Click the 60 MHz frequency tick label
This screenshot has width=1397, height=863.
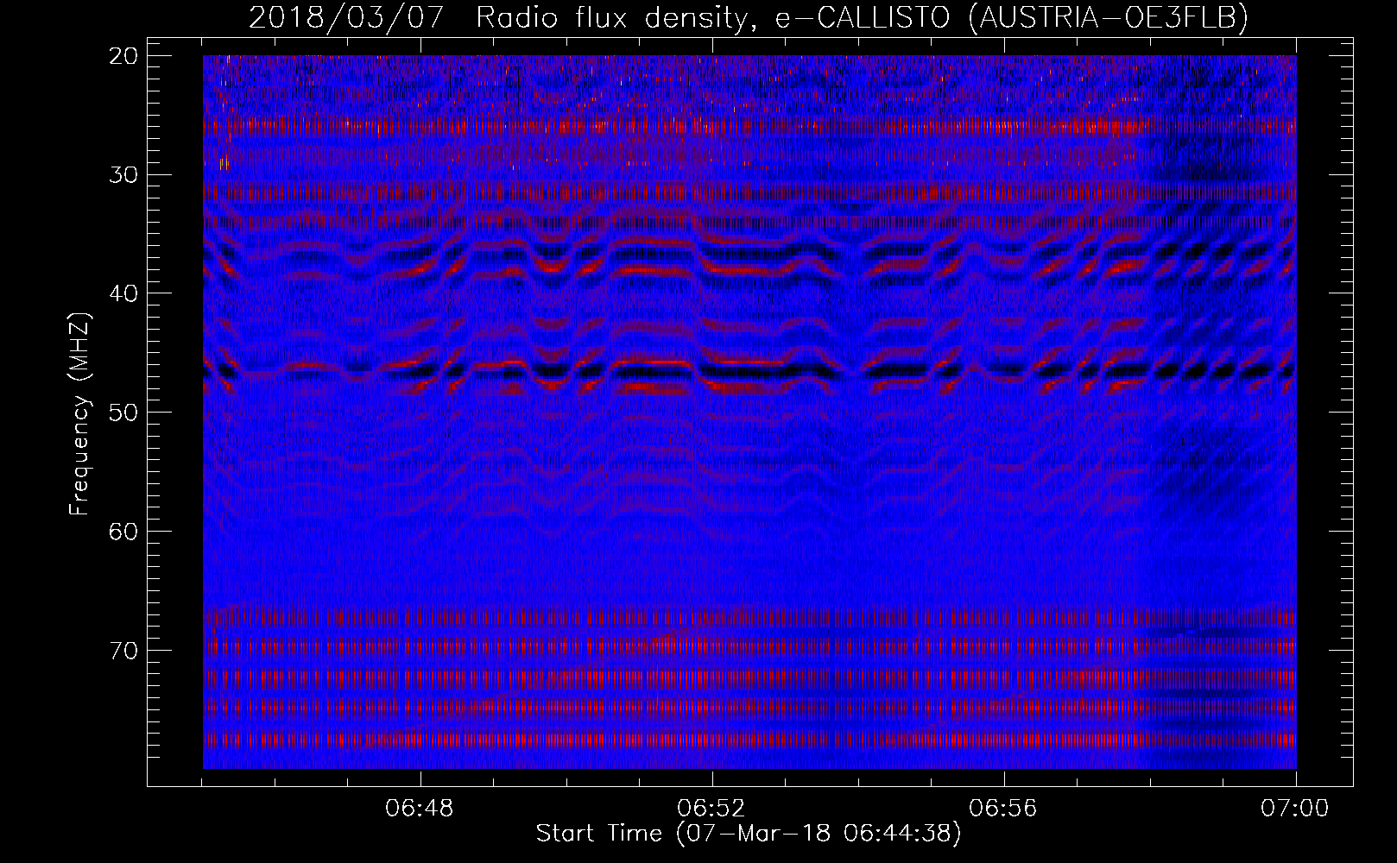(x=124, y=531)
